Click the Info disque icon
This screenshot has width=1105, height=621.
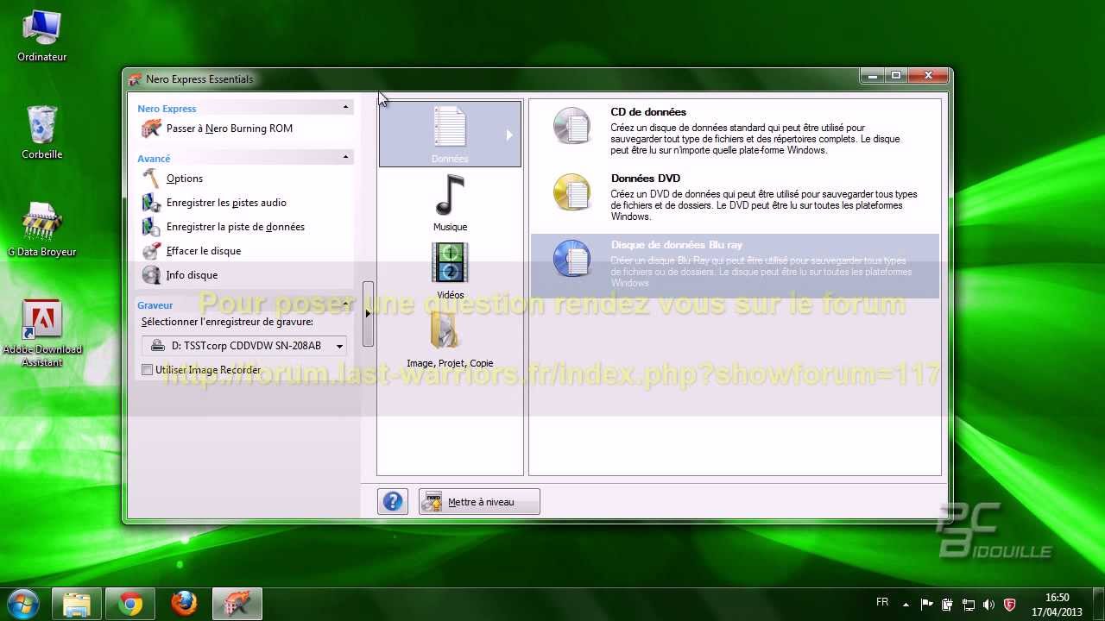point(151,275)
